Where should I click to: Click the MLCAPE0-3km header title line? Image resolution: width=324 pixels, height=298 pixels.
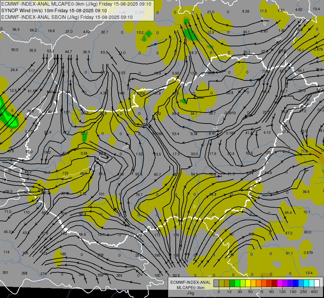tap(76, 4)
